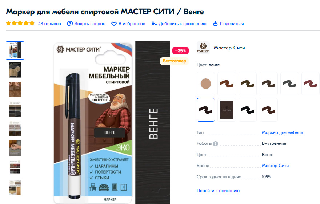
Task: Click the main marker product image
Action: coord(112,123)
